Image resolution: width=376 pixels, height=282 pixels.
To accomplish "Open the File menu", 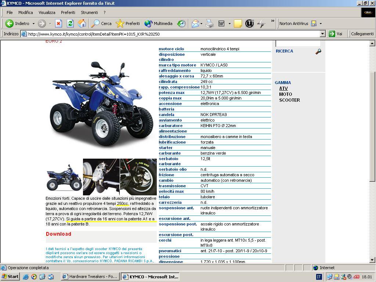I will [x=10, y=12].
